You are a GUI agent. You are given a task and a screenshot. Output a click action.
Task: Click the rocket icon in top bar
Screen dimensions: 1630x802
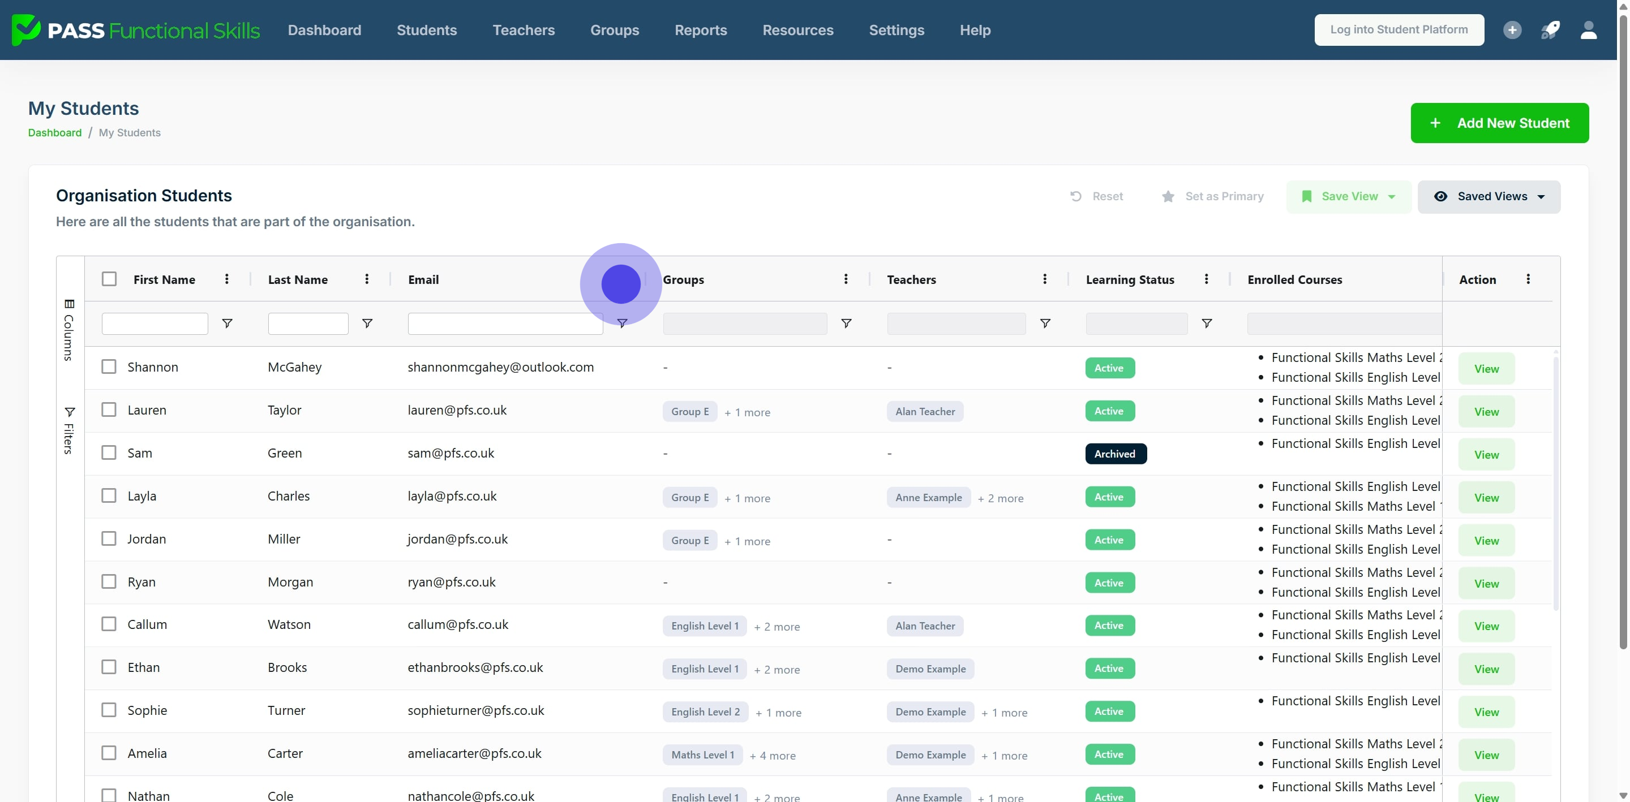coord(1550,30)
